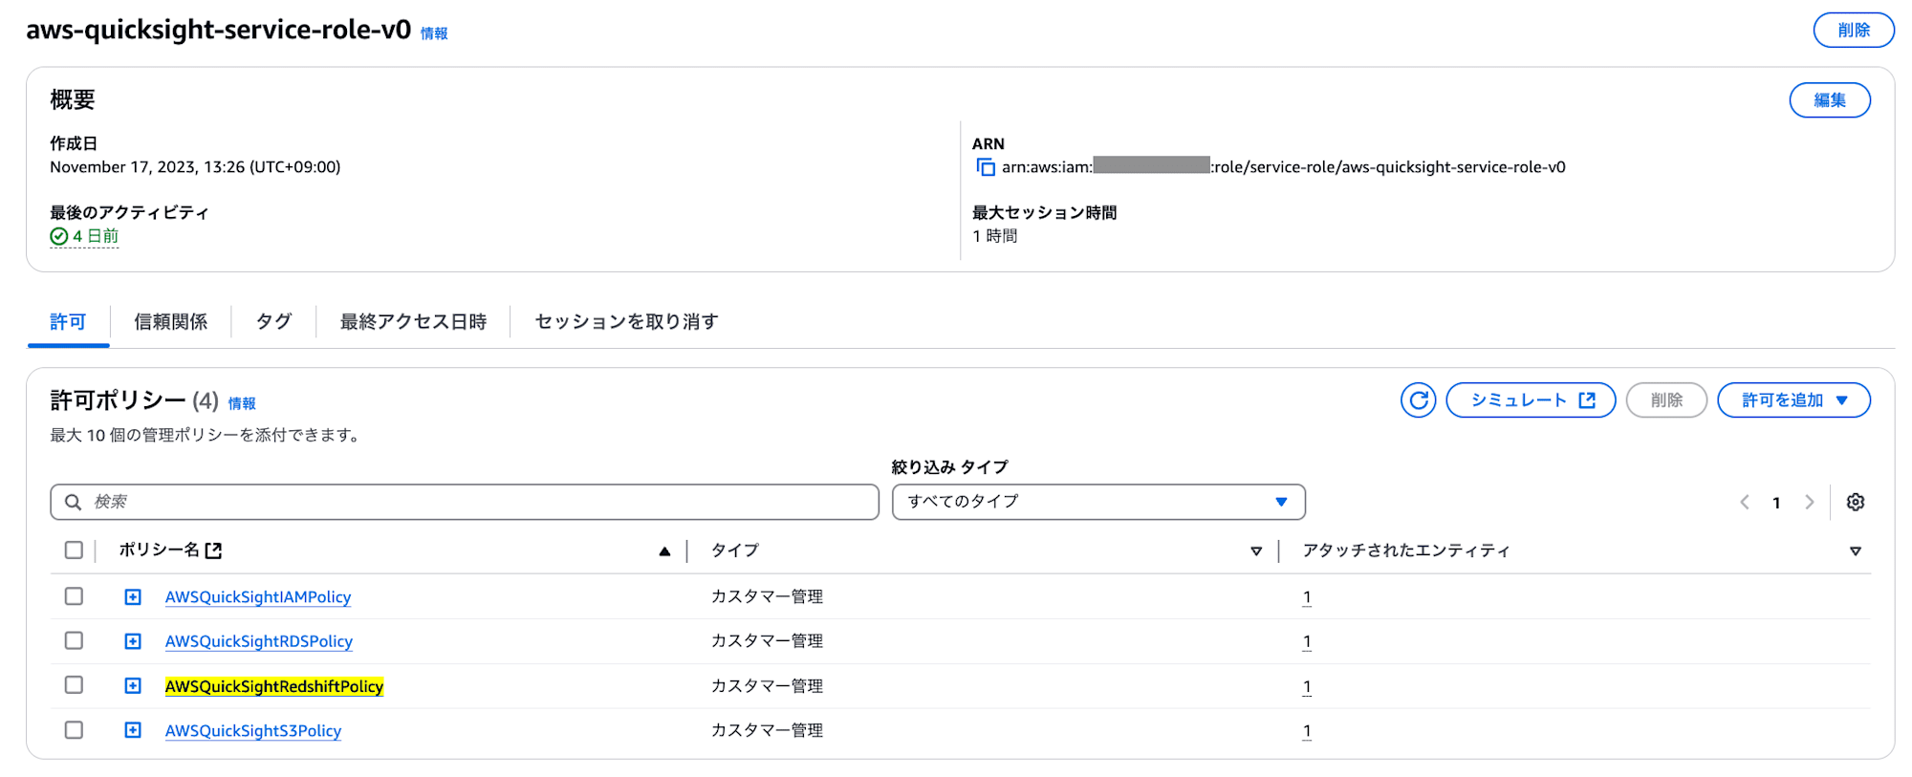1912x777 pixels.
Task: Click the 削除 button for the role
Action: [x=1854, y=31]
